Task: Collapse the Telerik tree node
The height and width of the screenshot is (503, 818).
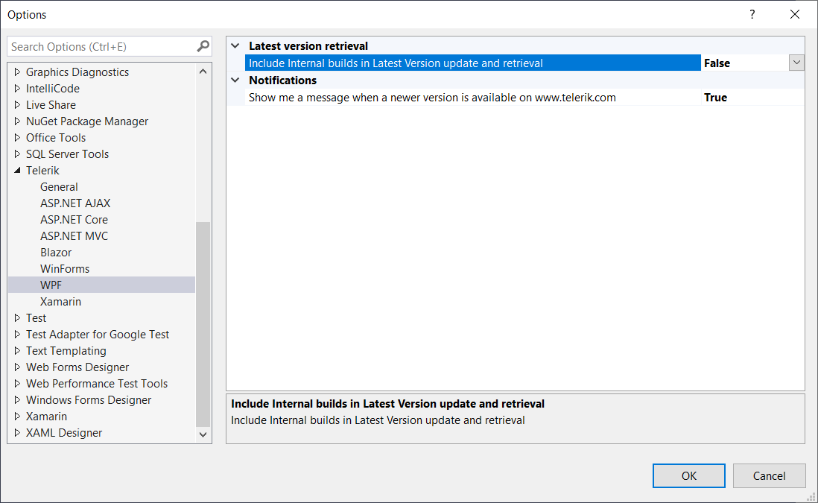Action: coord(18,170)
